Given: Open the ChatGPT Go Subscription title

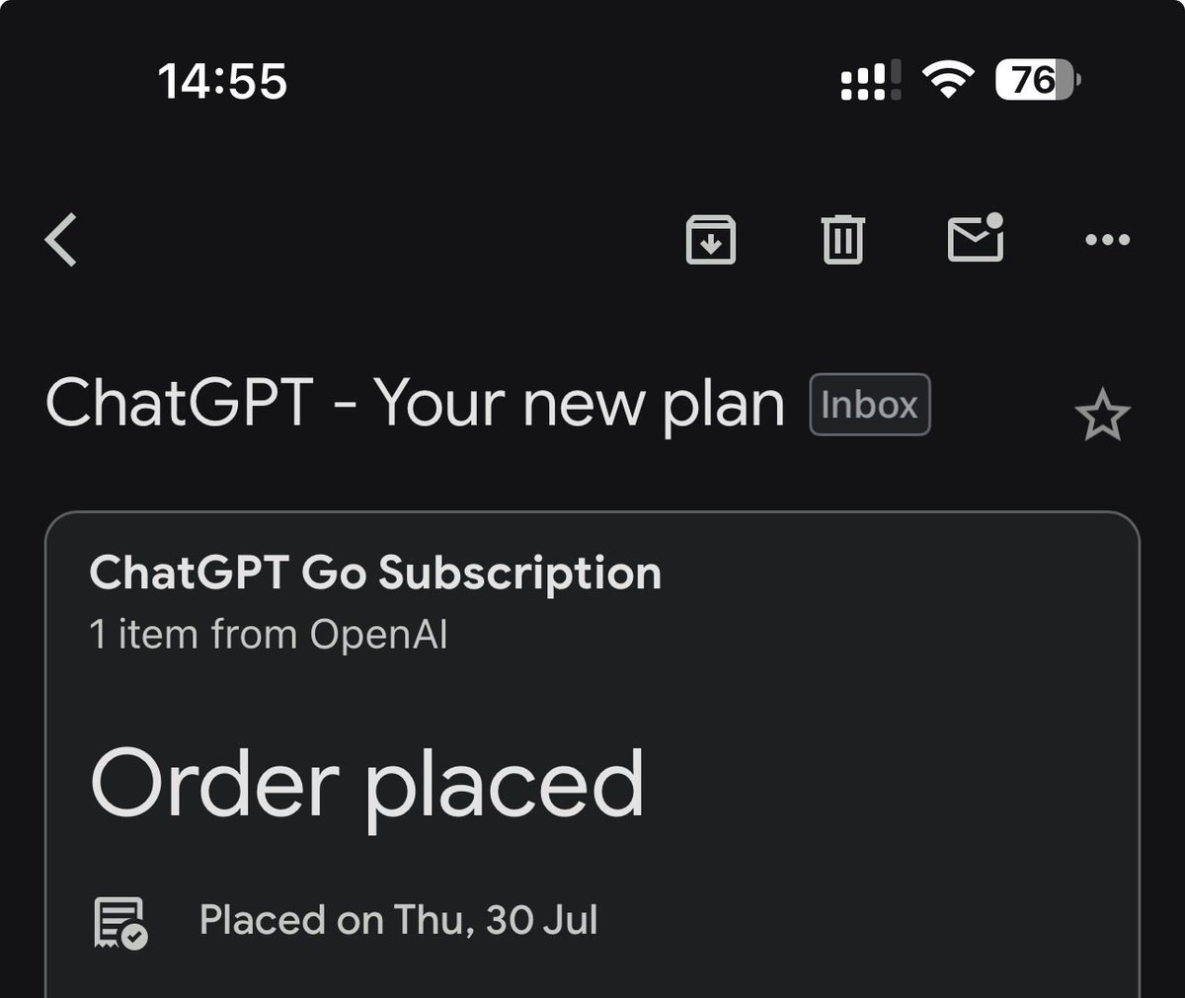Looking at the screenshot, I should point(375,574).
